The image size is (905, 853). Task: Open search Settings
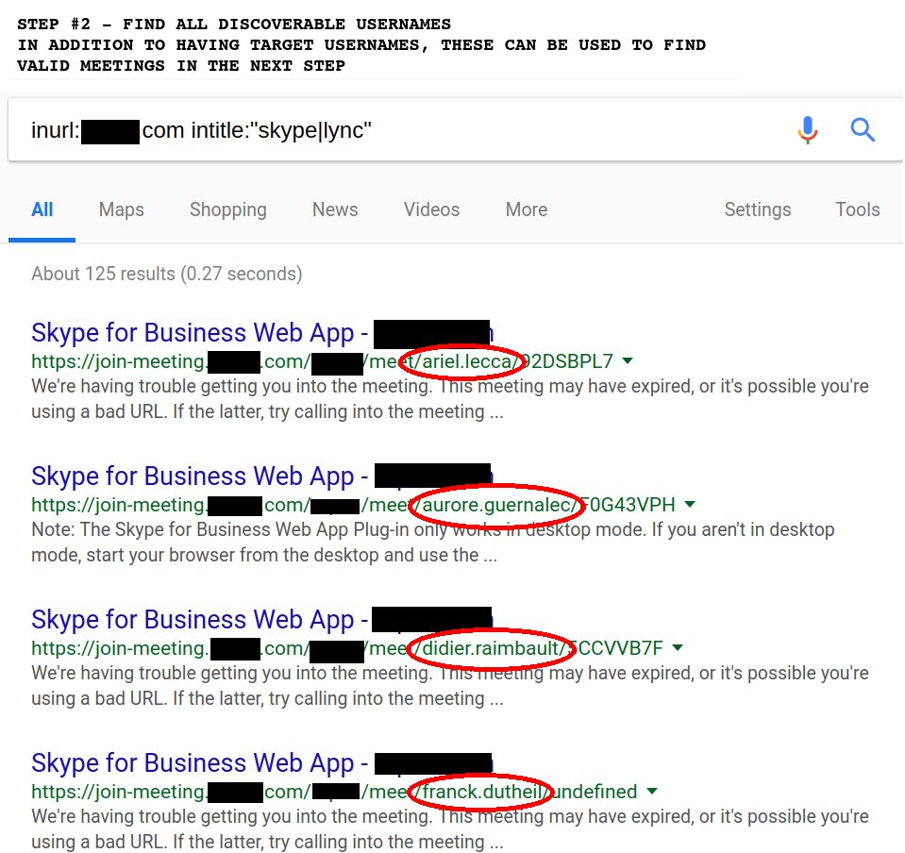coord(757,209)
